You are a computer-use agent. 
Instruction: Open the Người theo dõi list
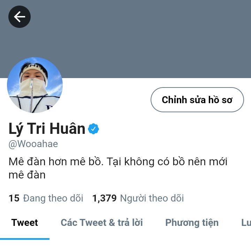click(x=152, y=198)
